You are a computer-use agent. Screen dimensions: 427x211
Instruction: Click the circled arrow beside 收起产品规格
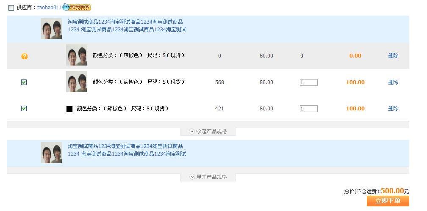(x=192, y=132)
